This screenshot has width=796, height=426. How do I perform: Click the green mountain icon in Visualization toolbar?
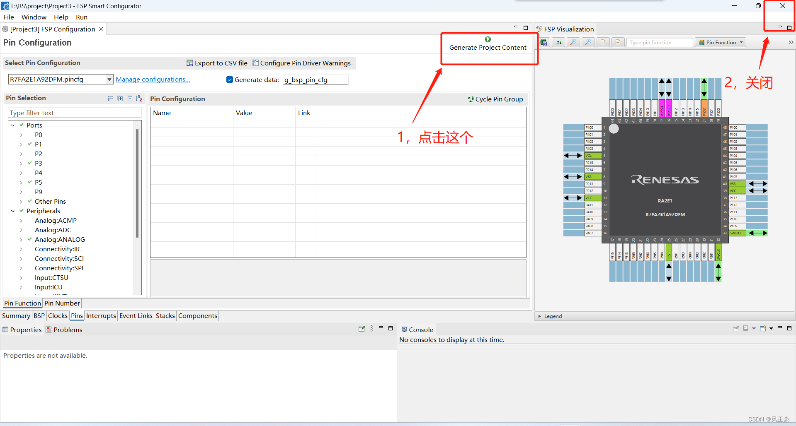(x=558, y=43)
